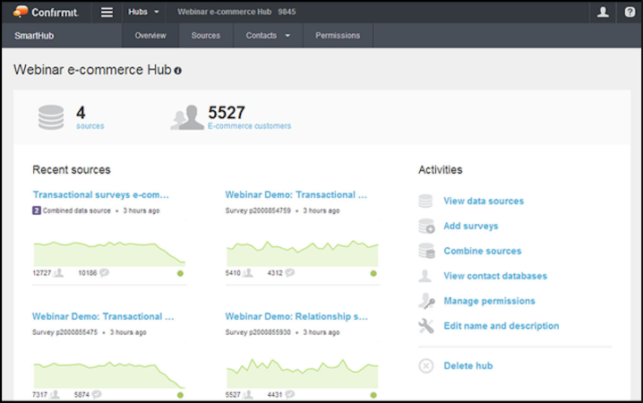
Task: Open Transactional surveys e-com... source
Action: [x=100, y=194]
